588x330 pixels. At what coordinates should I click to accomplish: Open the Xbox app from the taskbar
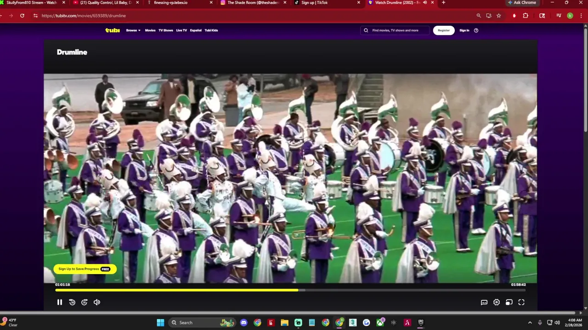tap(380, 323)
